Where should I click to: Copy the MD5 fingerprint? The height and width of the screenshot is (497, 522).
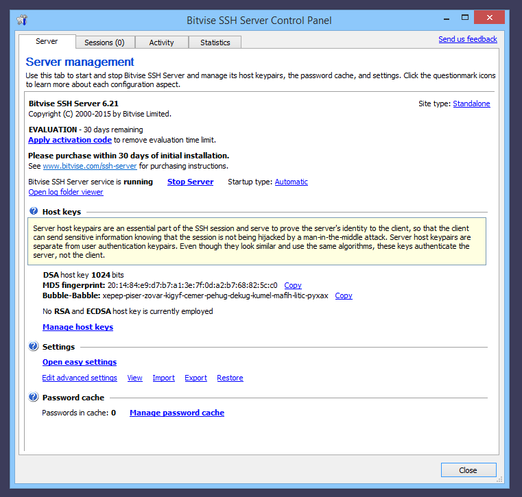(292, 285)
